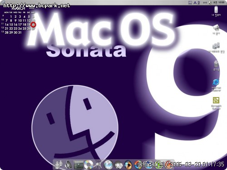The width and height of the screenshot is (227, 170).
Task: Select date 14 in the March calendar
Action: 7,24
